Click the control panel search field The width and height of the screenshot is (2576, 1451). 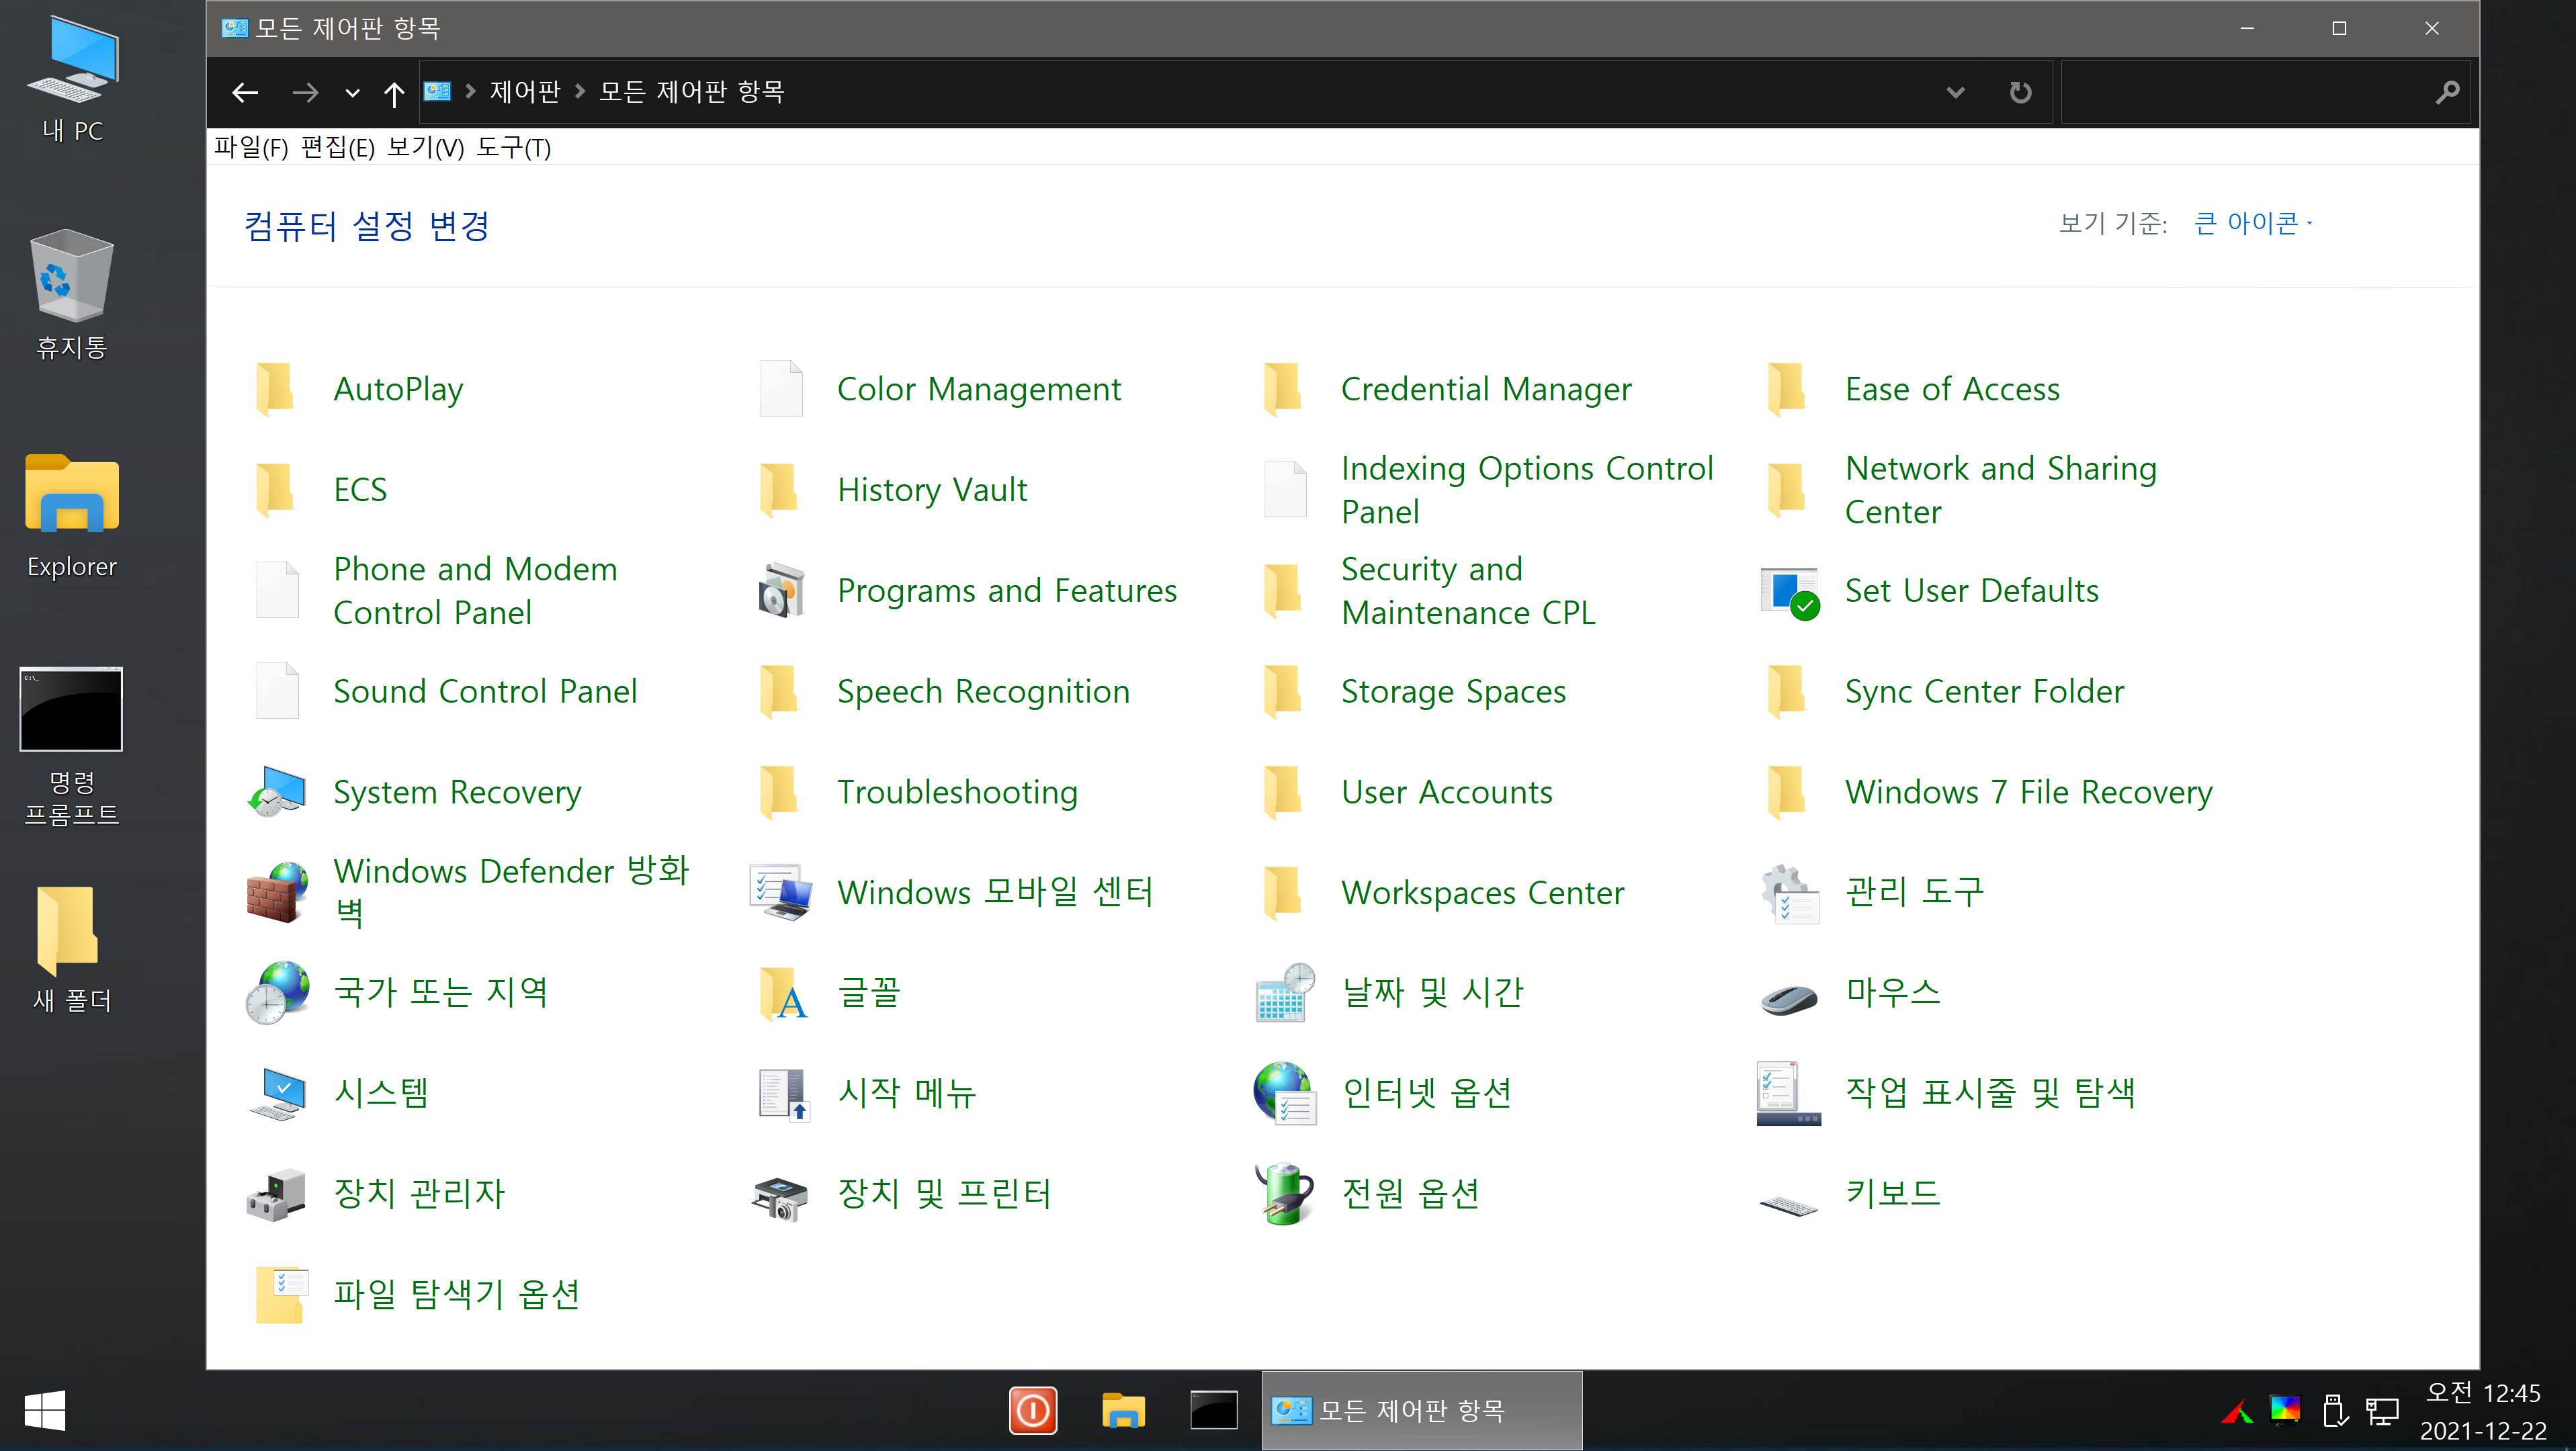point(2265,93)
